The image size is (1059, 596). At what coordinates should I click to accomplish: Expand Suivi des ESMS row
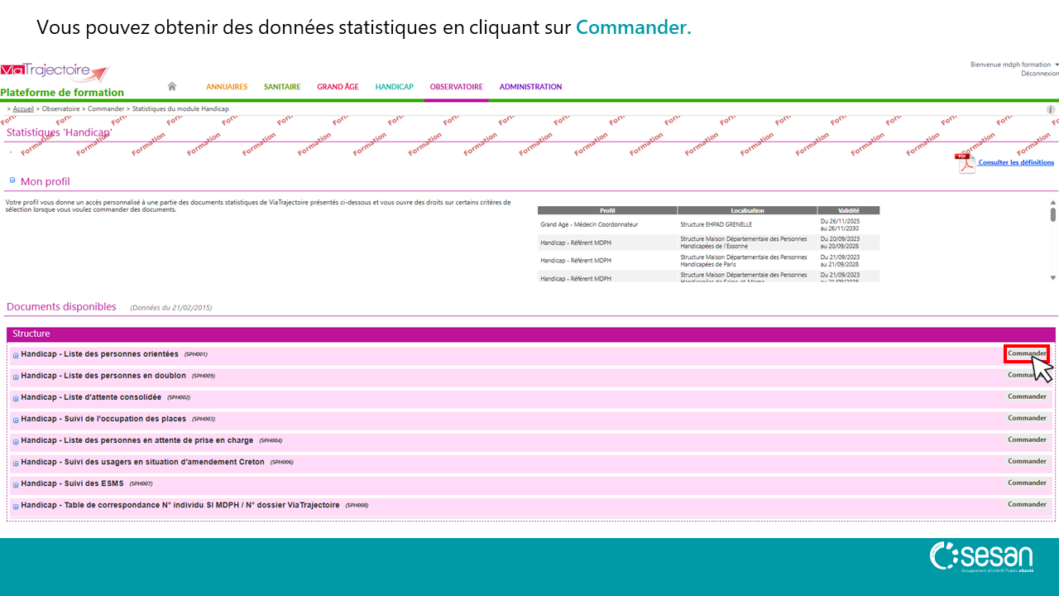click(x=16, y=484)
